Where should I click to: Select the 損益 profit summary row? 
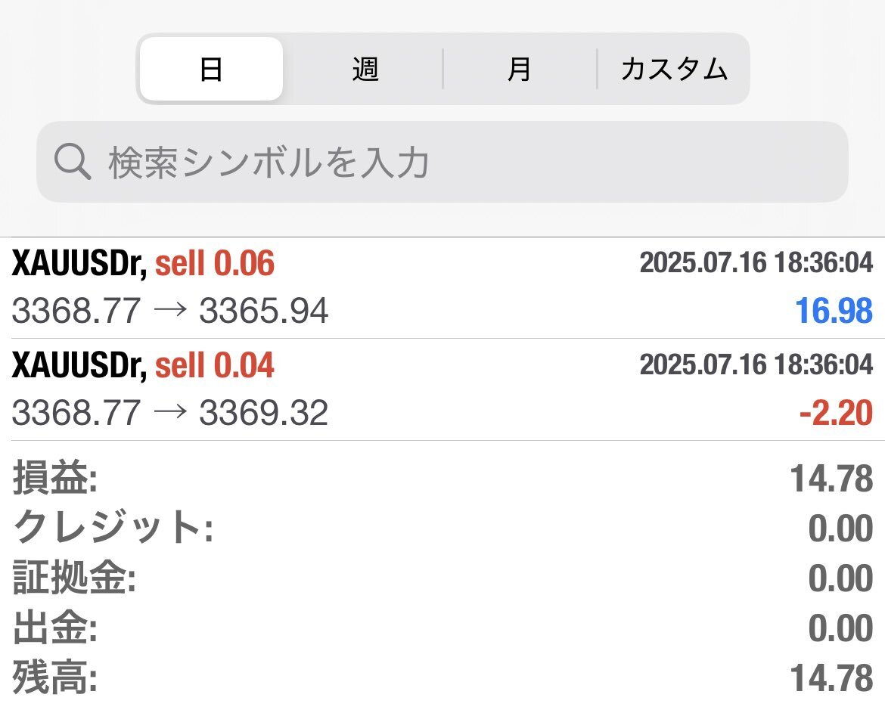pos(442,478)
